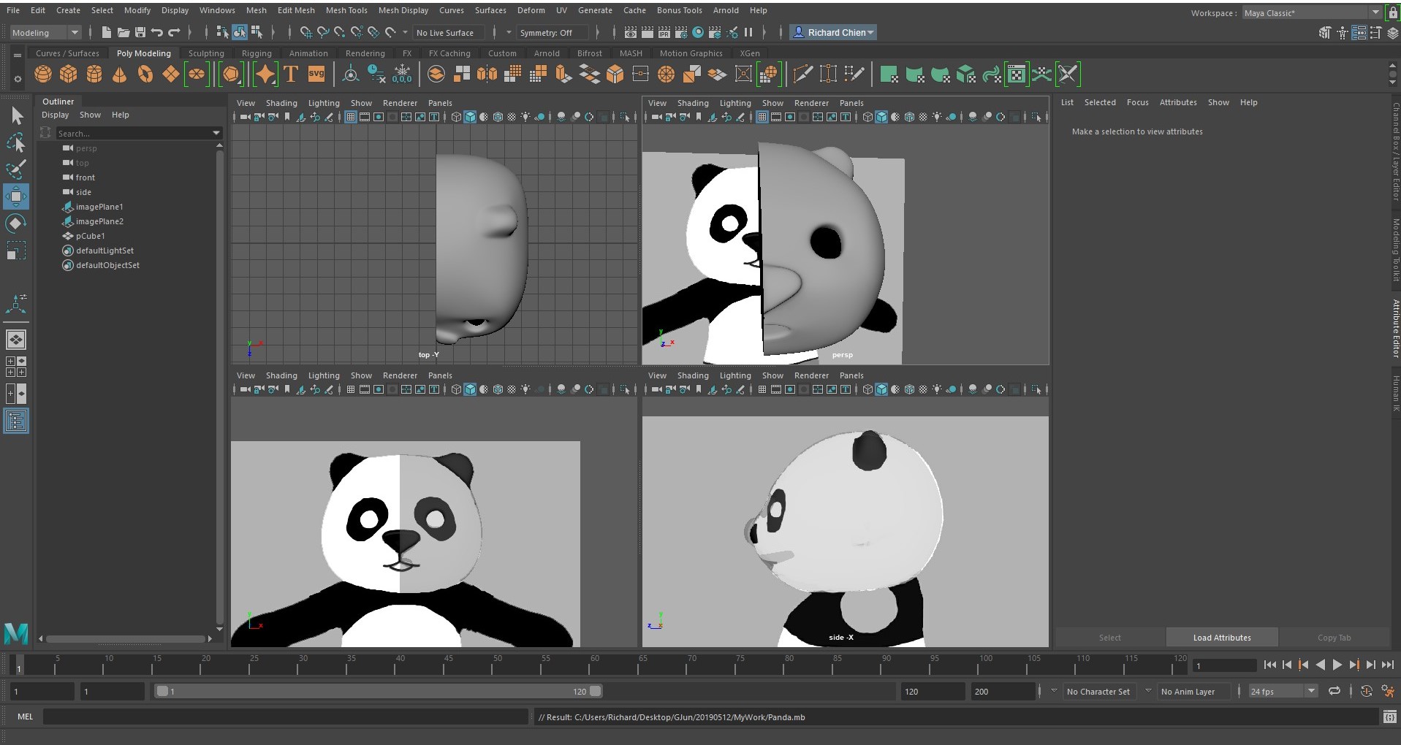Open the Modeling menu set dropdown
Image resolution: width=1401 pixels, height=745 pixels.
click(45, 33)
